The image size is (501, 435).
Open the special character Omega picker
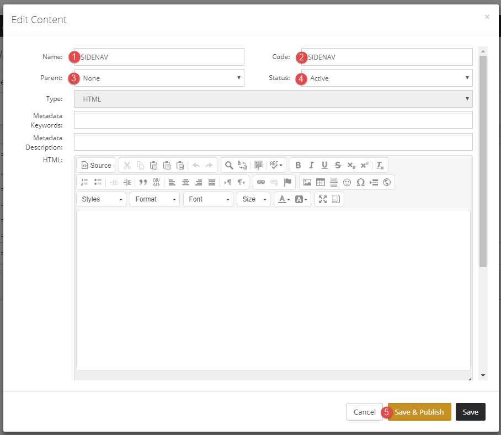coord(360,182)
